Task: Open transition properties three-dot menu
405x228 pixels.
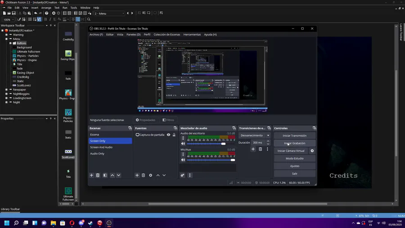Action: point(267,149)
